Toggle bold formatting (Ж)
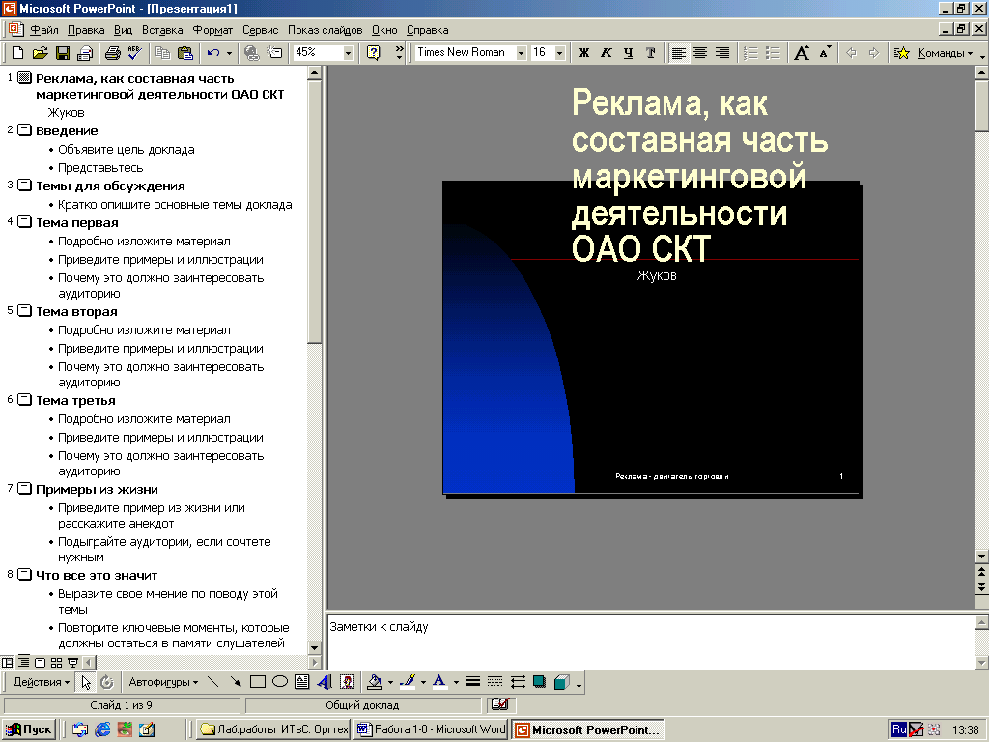The image size is (989, 742). point(584,53)
